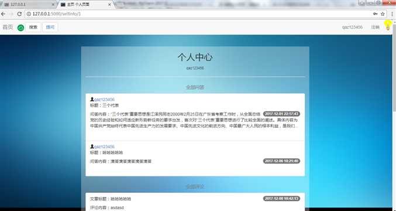Viewport: 396px width, 211px height.
Task: Go back with the browser back arrow
Action: tap(4, 14)
